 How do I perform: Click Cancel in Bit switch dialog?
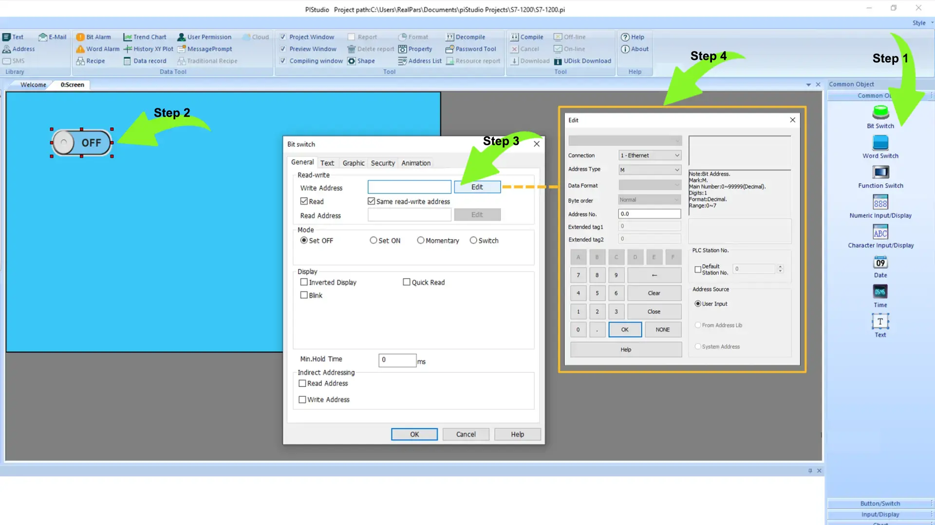point(466,434)
